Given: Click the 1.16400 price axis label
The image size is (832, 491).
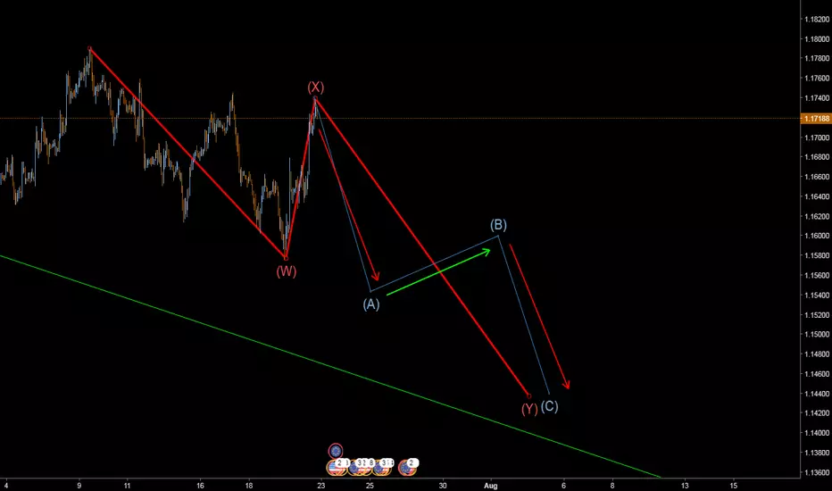Looking at the screenshot, I should [817, 196].
